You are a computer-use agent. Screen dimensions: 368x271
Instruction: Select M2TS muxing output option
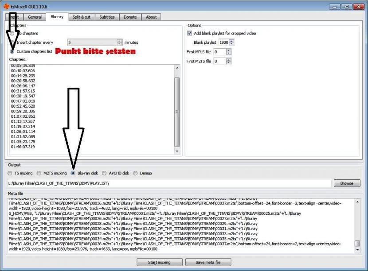click(x=39, y=173)
